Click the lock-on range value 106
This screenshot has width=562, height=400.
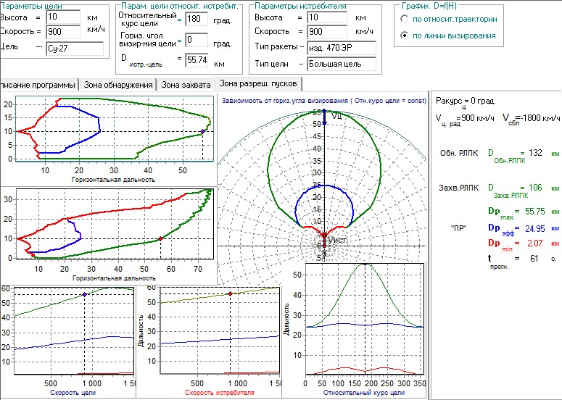pyautogui.click(x=535, y=187)
